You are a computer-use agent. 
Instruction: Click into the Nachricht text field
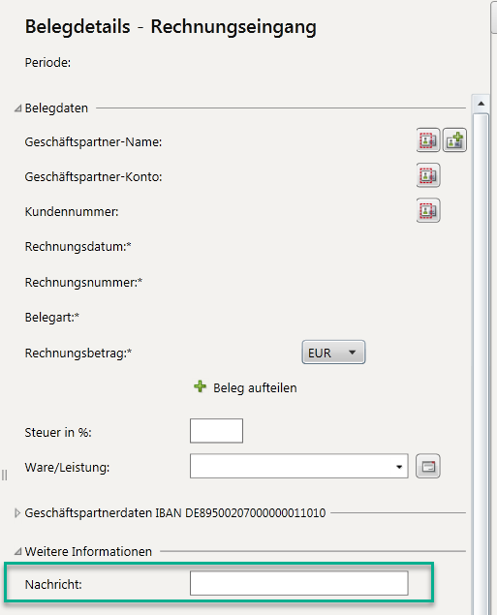299,583
